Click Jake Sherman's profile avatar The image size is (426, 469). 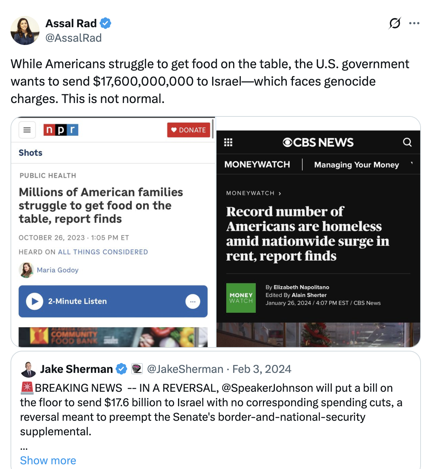28,369
